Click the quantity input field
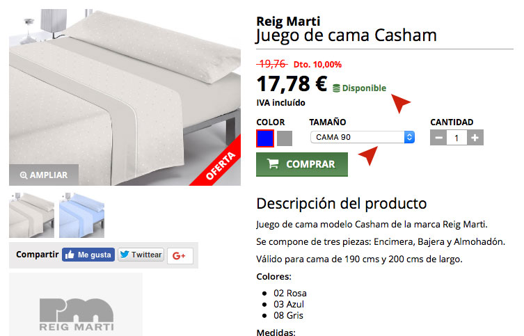The width and height of the screenshot is (524, 336). (x=456, y=138)
